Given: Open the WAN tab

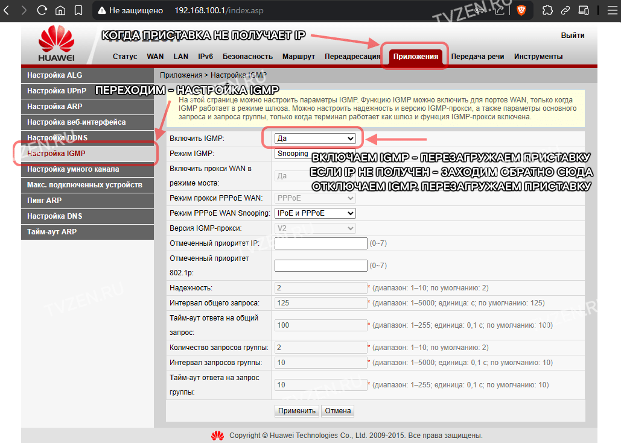Looking at the screenshot, I should point(155,57).
